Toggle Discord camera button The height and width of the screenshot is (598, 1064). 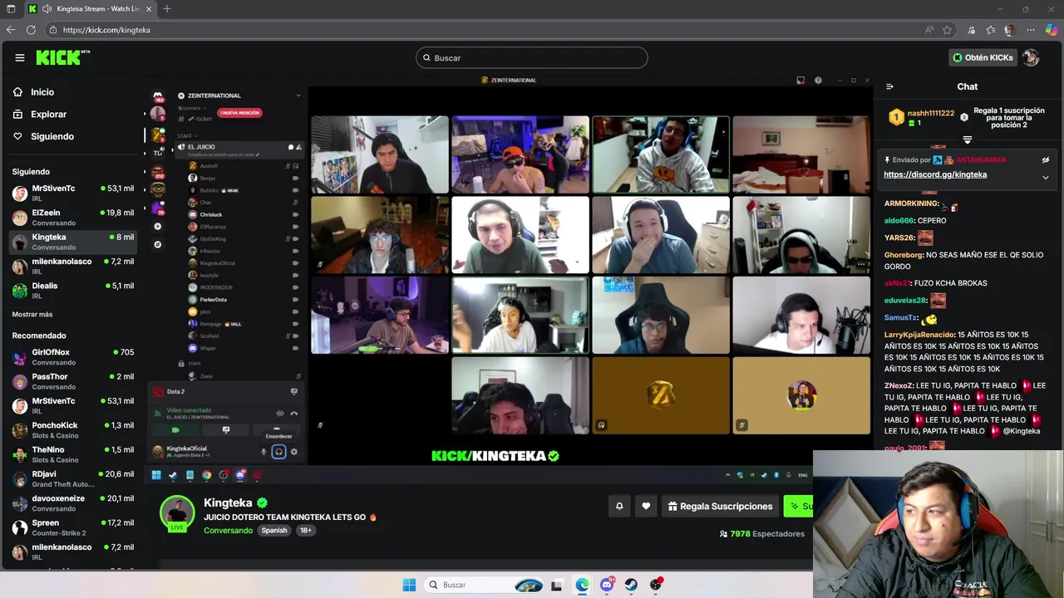175,430
